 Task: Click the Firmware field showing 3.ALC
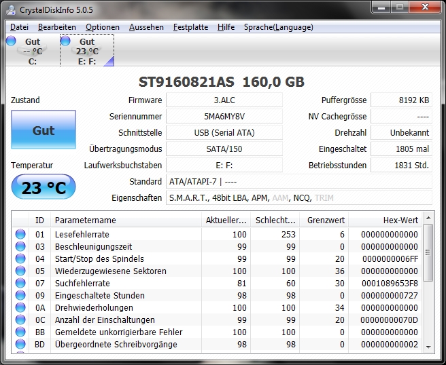224,100
